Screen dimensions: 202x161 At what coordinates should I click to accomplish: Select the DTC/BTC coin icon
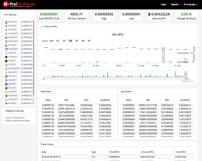pos(6,45)
